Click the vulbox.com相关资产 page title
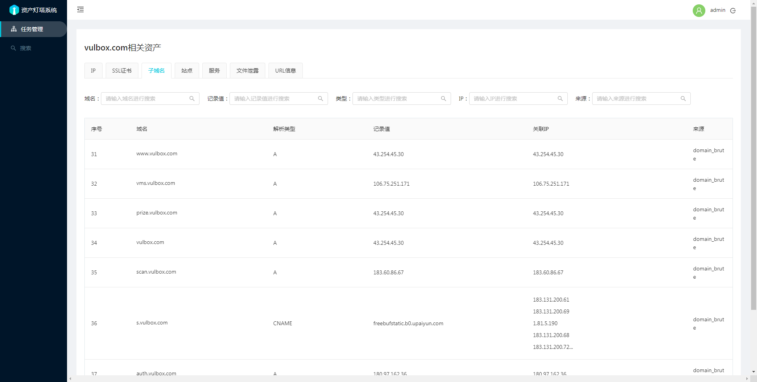This screenshot has height=382, width=757. tap(123, 48)
